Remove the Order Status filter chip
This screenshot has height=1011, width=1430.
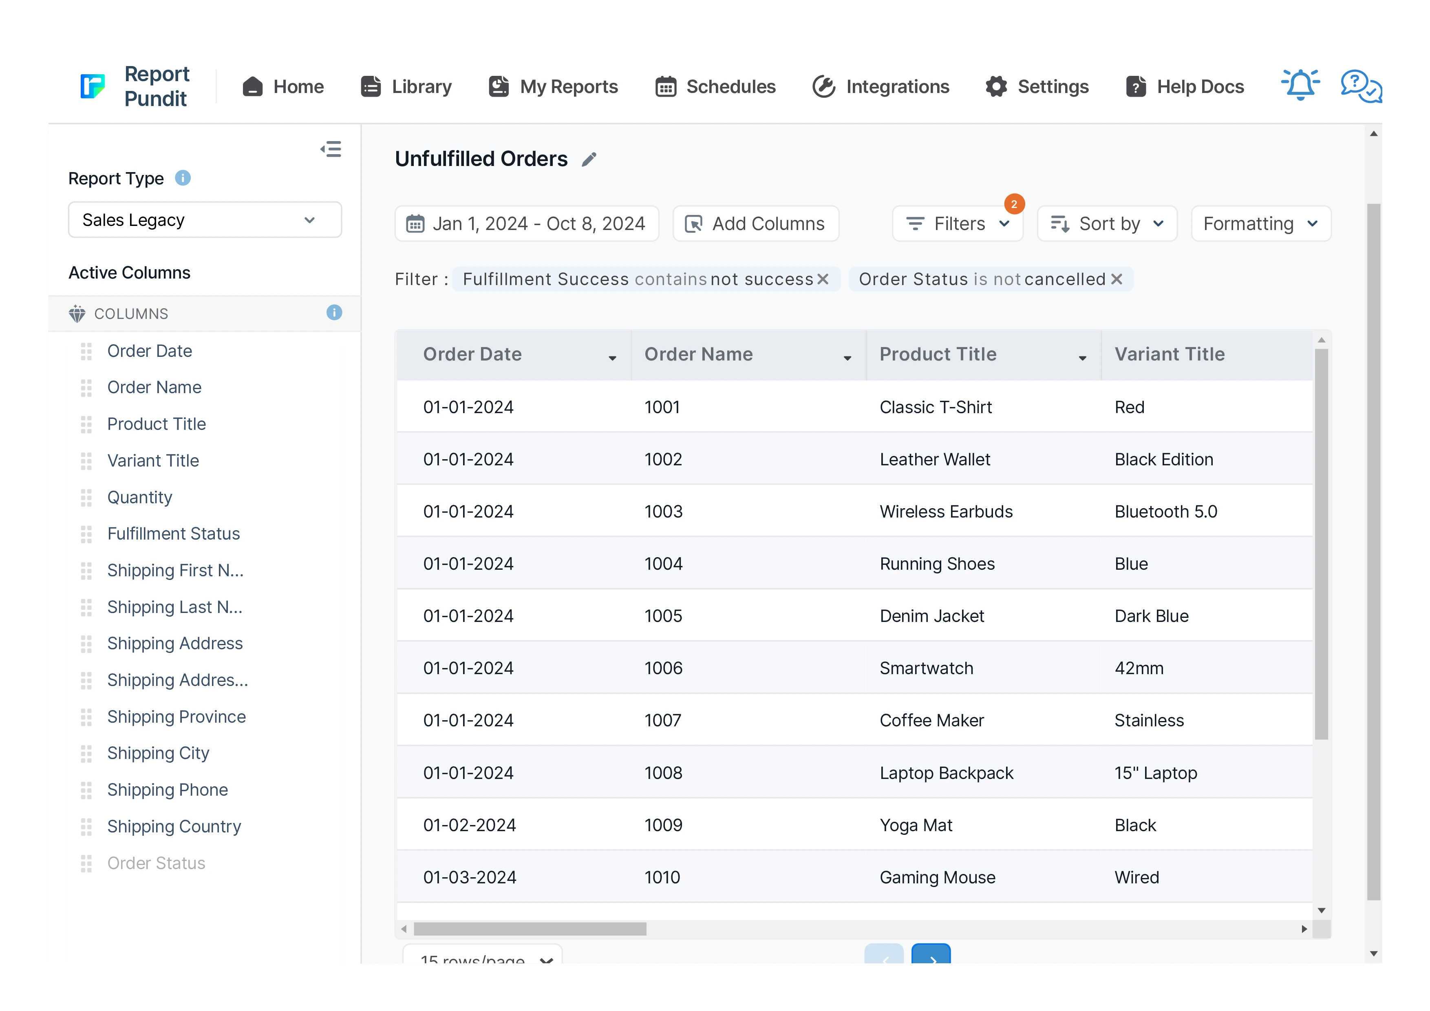(1117, 279)
